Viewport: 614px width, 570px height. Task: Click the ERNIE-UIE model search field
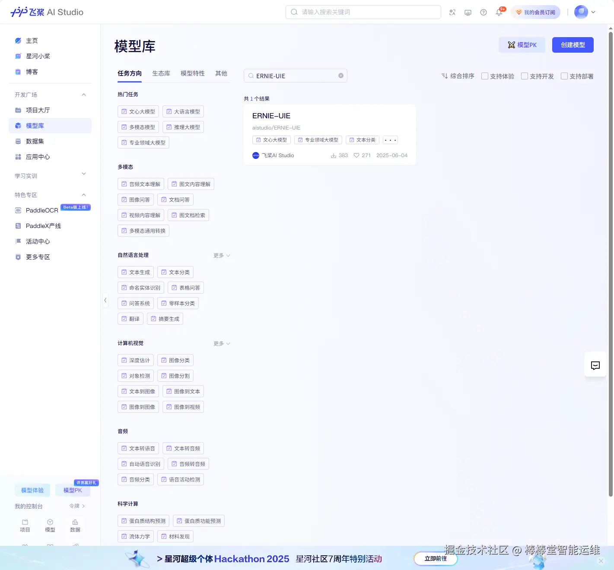point(296,76)
